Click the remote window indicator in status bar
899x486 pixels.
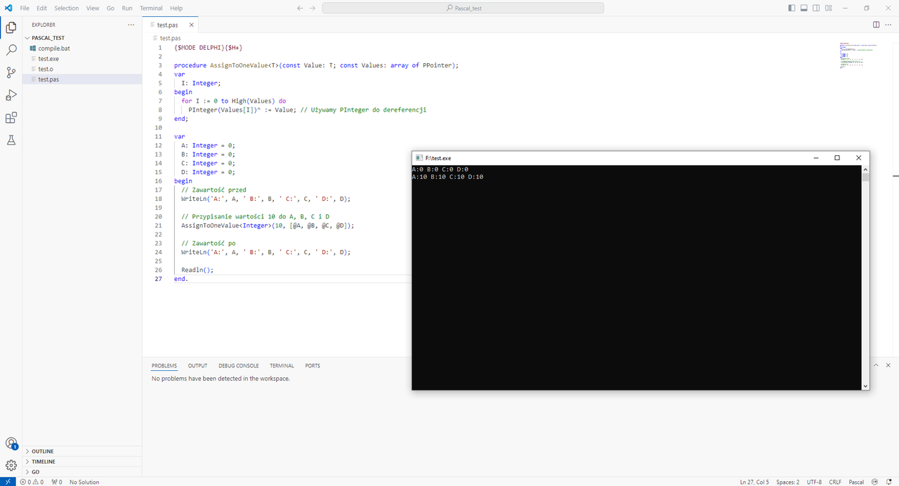pos(8,482)
